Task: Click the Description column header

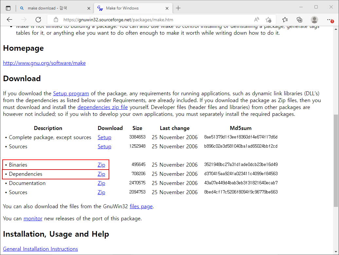Action: [x=48, y=128]
